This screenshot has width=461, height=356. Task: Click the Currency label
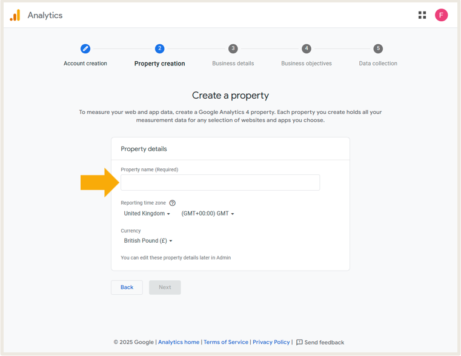pos(130,231)
